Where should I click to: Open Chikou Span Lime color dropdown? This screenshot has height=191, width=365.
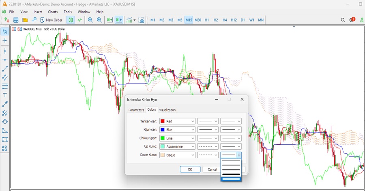coord(177,138)
